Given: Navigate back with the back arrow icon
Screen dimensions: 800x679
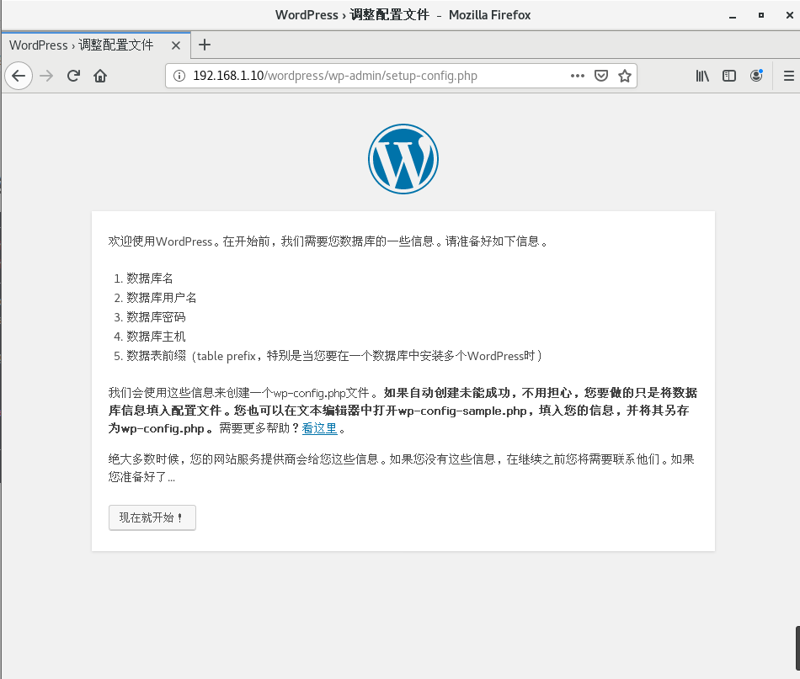Looking at the screenshot, I should 19,76.
